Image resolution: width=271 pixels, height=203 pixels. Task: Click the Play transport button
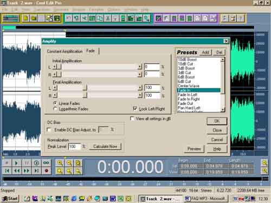click(x=16, y=163)
